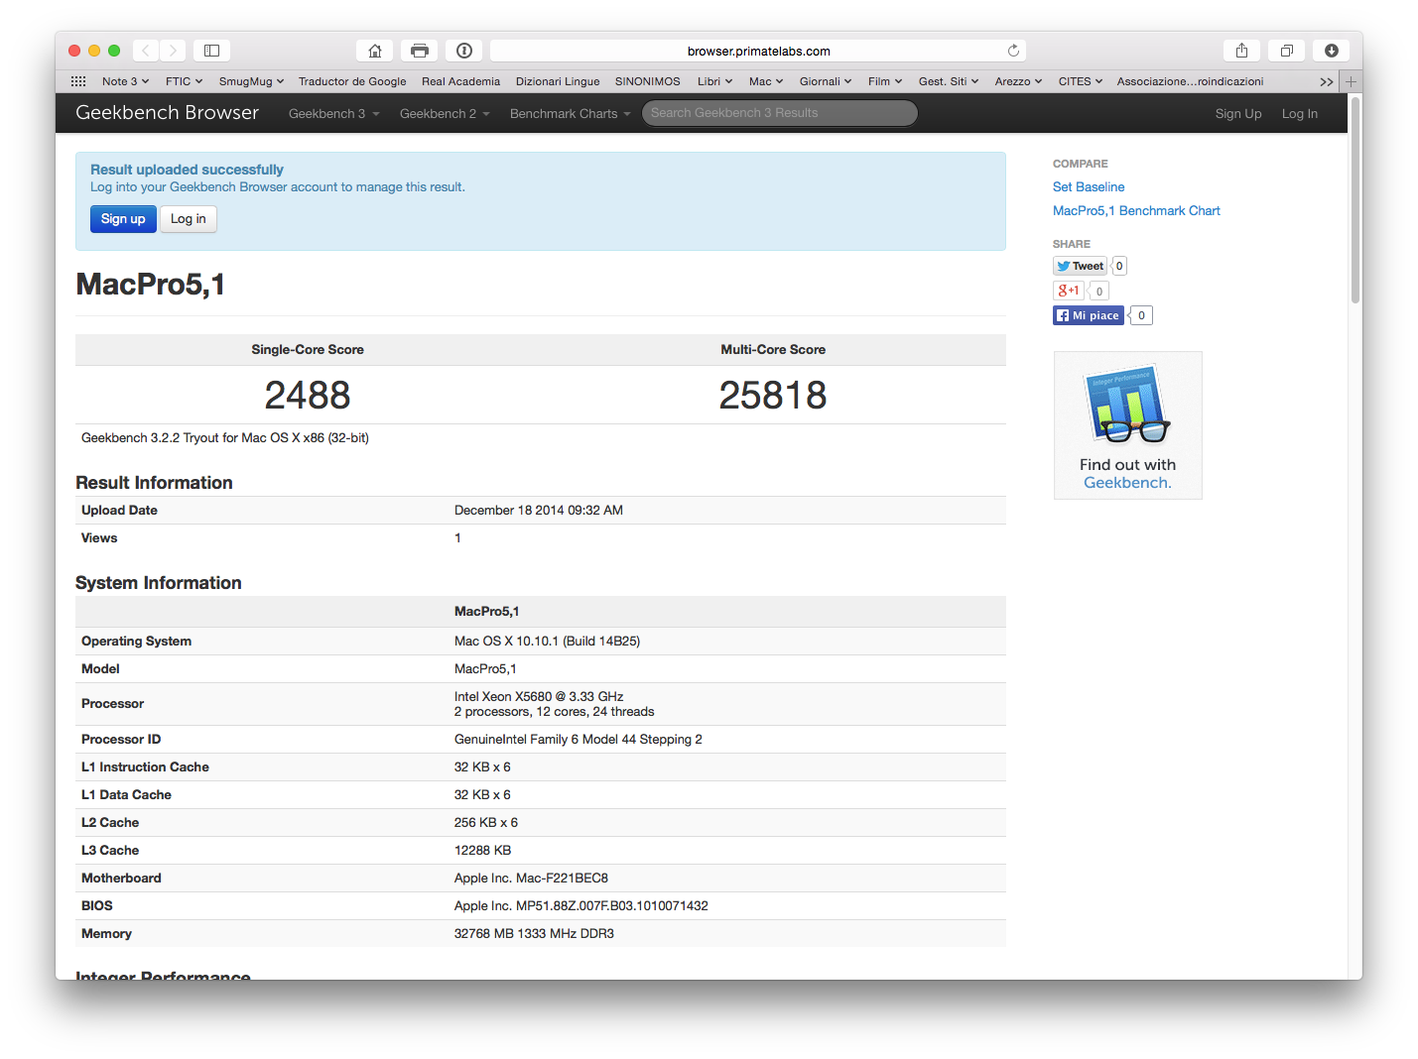This screenshot has height=1059, width=1418.
Task: Click the Single-Core Score value 2488
Action: [x=308, y=396]
